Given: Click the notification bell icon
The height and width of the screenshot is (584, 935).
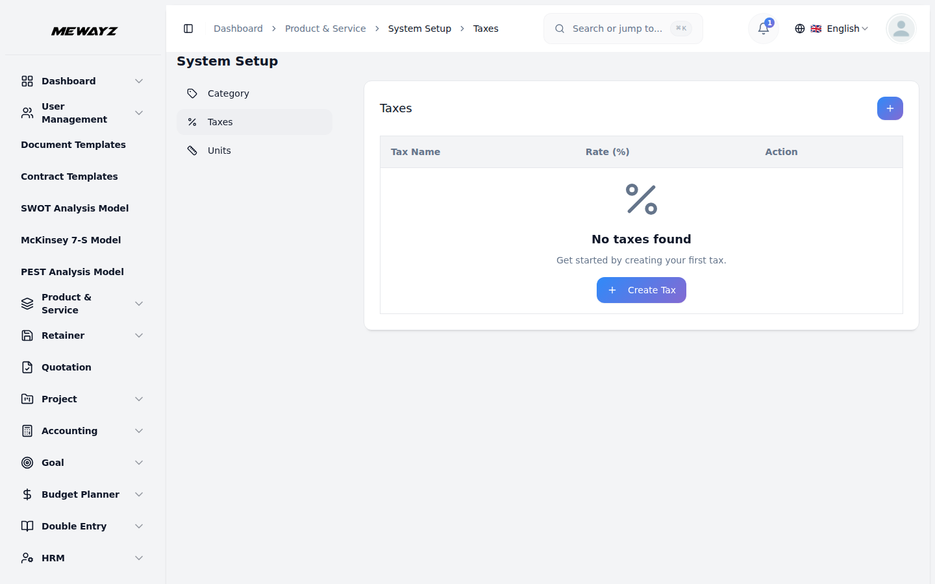Looking at the screenshot, I should tap(762, 30).
